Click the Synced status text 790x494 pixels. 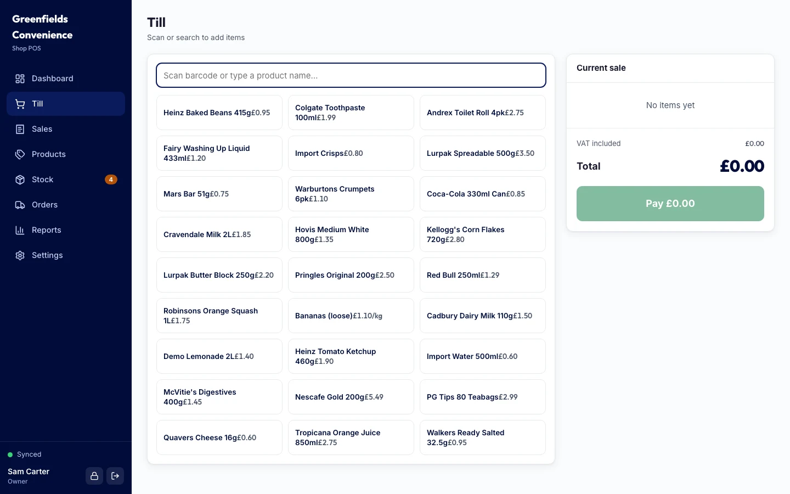[29, 454]
